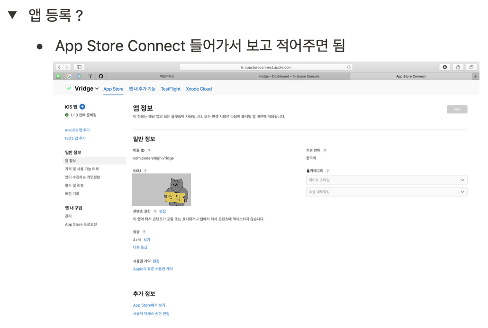The width and height of the screenshot is (488, 328).
Task: Open the 라이프 스타일 category dropdown
Action: click(387, 180)
